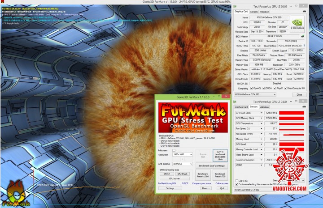Viewport: 323px width, 208px height.
Task: Click the GPU Load red graph bar
Action: [x=292, y=144]
